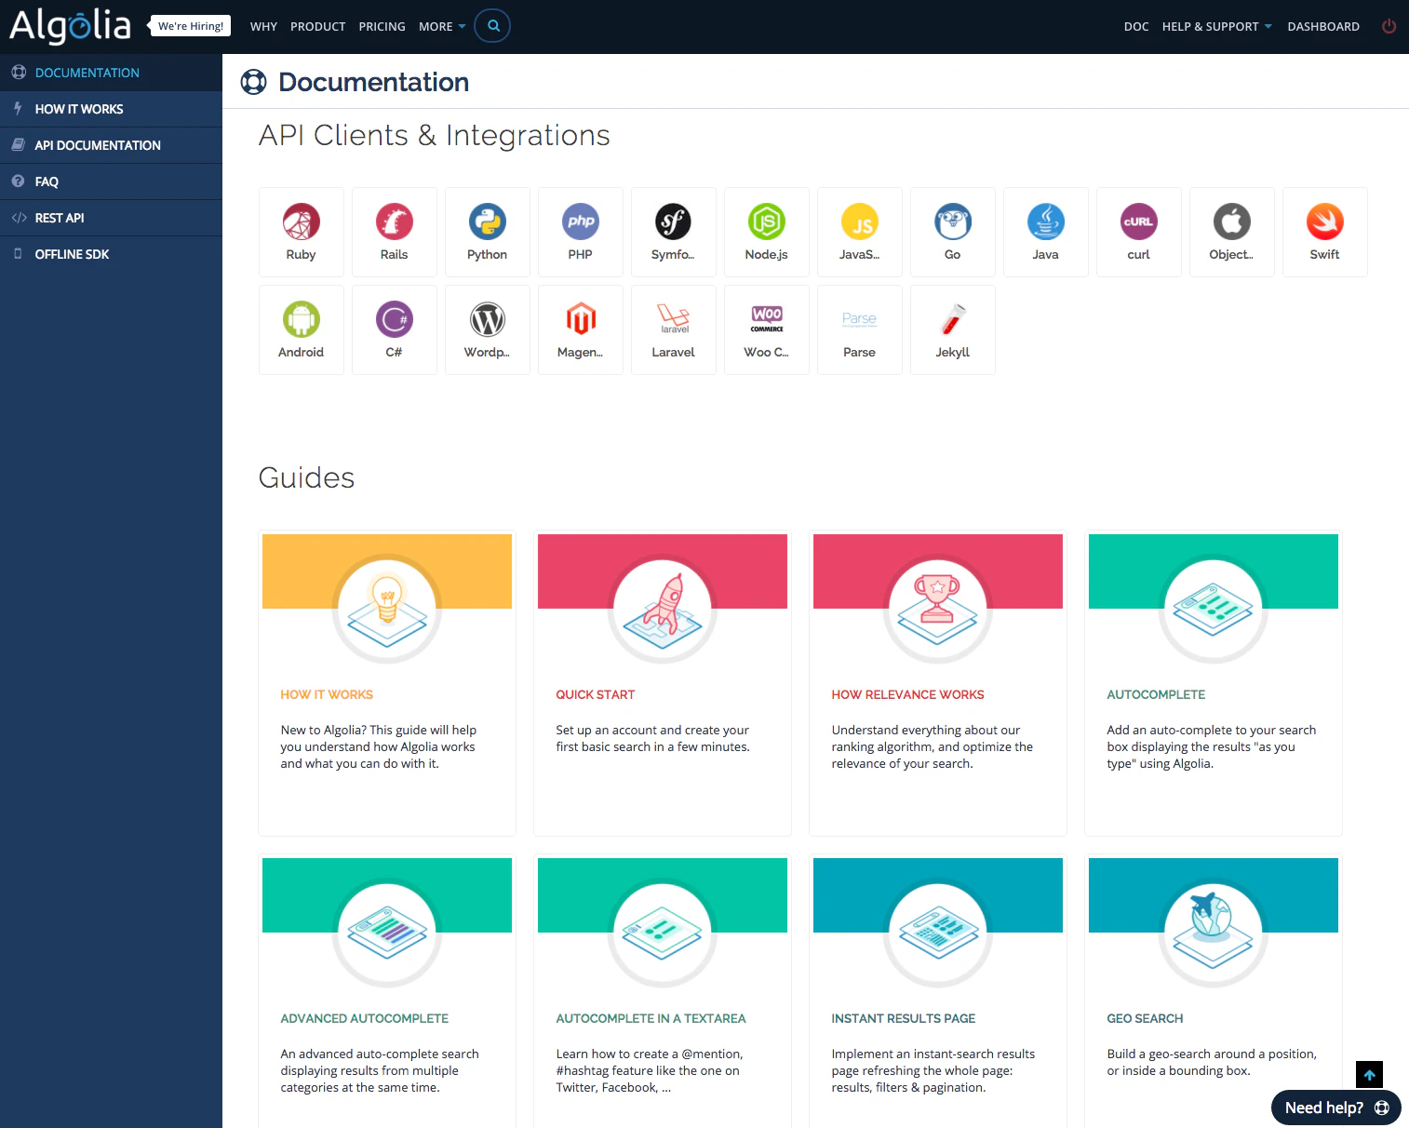Expand the MORE dropdown menu
The width and height of the screenshot is (1409, 1128).
pos(442,27)
